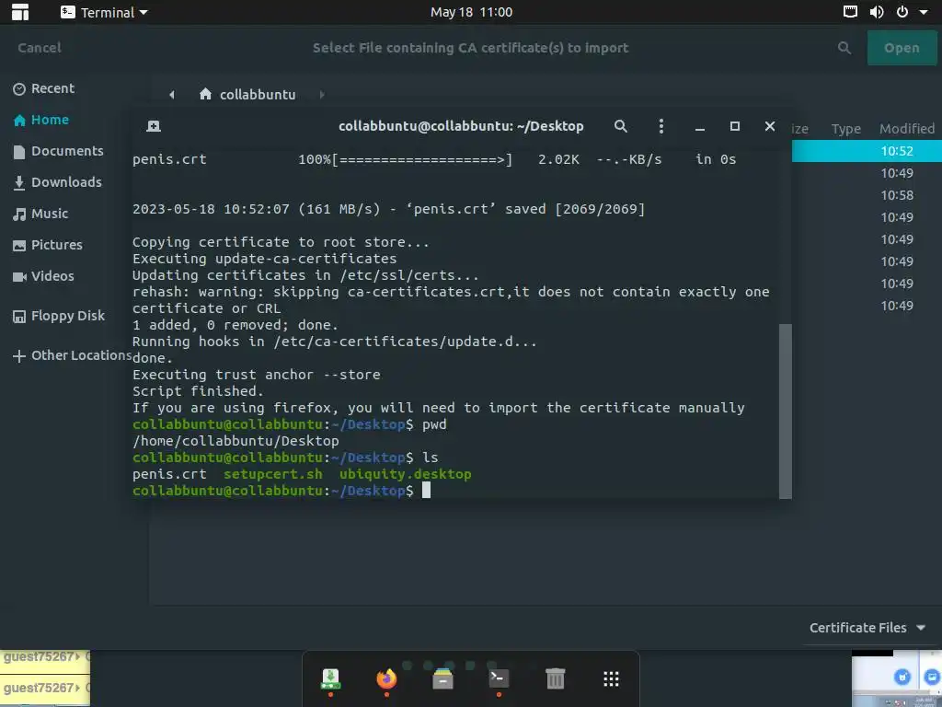The height and width of the screenshot is (707, 942).
Task: Click the terminal prompt cursor line
Action: 281,491
